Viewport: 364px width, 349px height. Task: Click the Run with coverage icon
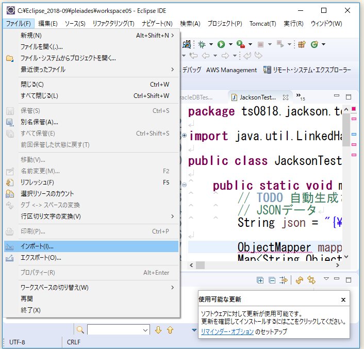click(240, 44)
